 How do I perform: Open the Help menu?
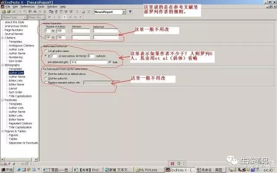pyautogui.click(x=63, y=7)
